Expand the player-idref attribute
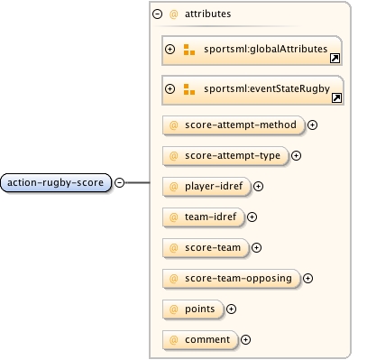 click(x=258, y=186)
